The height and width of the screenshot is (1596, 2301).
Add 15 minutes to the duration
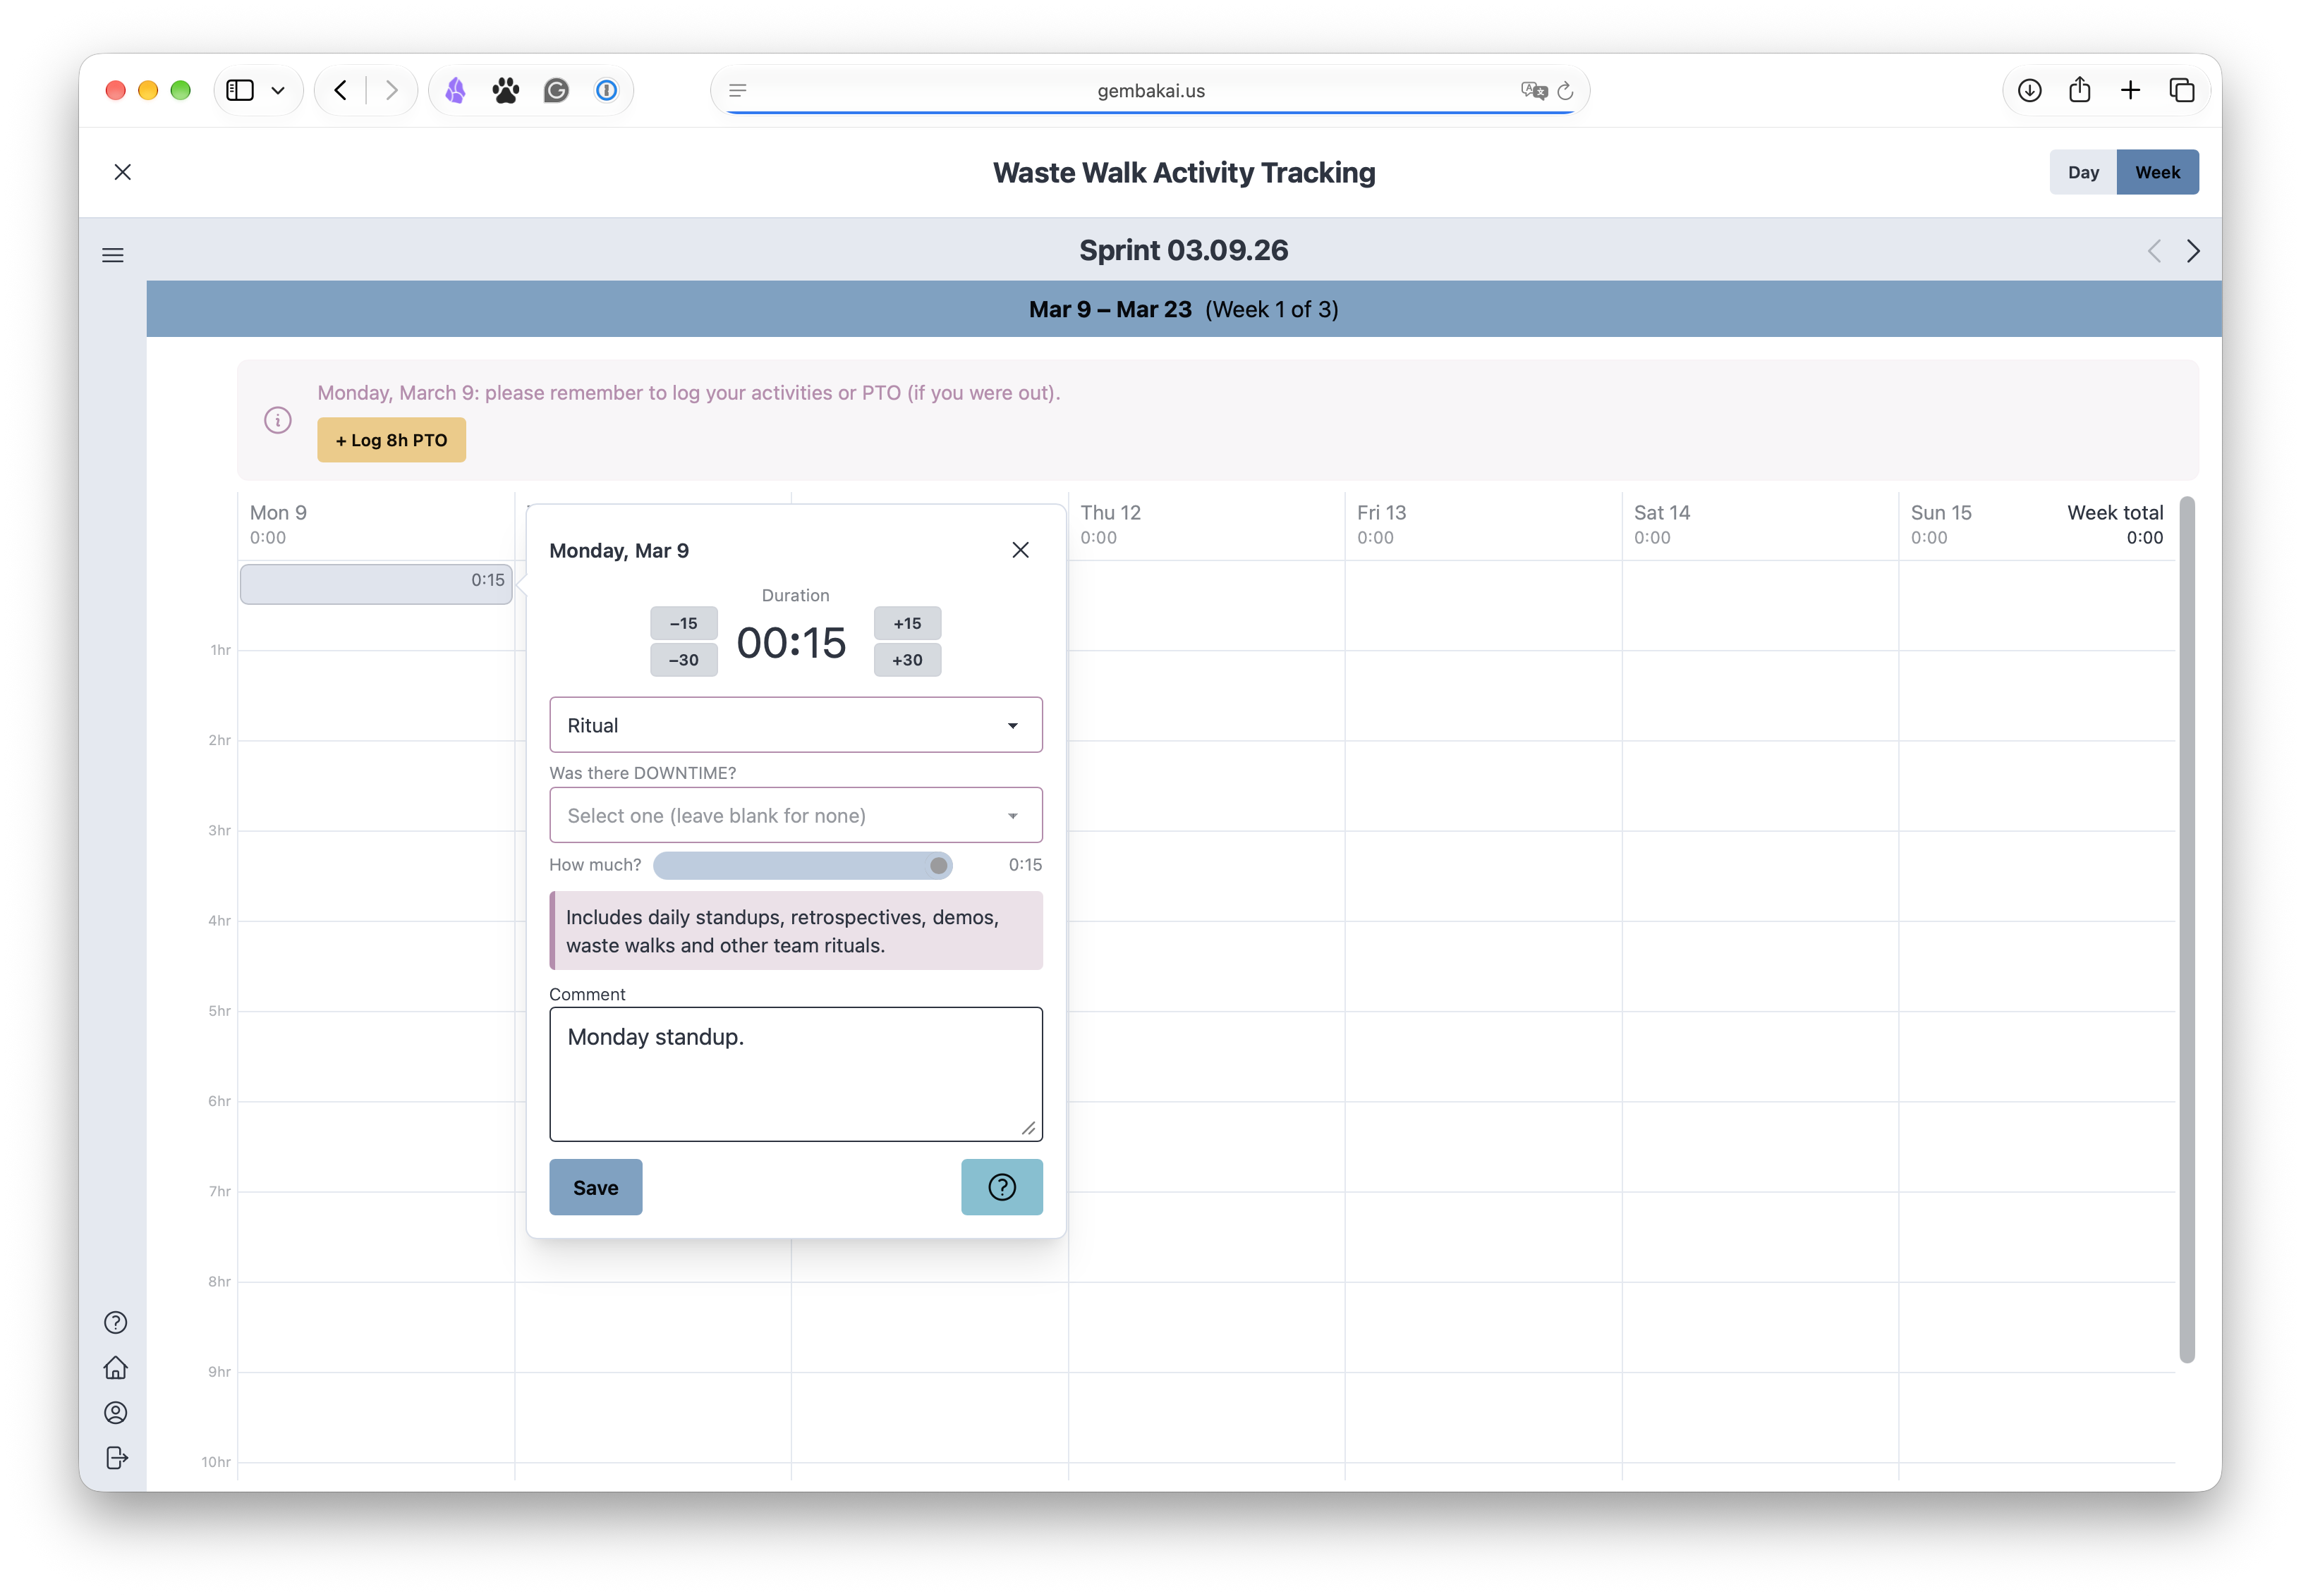(x=907, y=623)
